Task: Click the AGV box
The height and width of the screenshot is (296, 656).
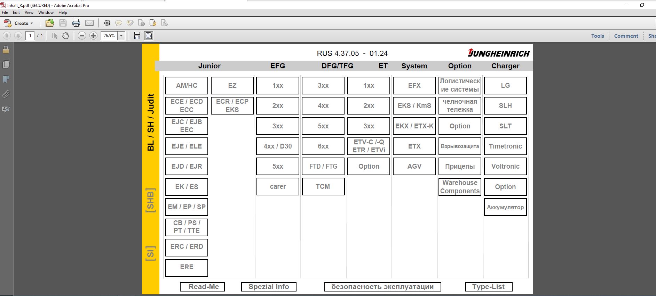Action: tap(414, 166)
